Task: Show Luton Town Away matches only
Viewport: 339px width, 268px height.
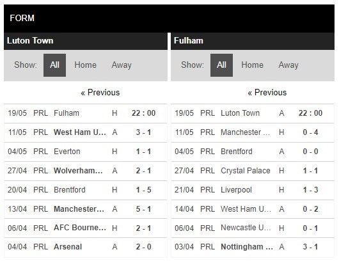Action: coord(122,65)
